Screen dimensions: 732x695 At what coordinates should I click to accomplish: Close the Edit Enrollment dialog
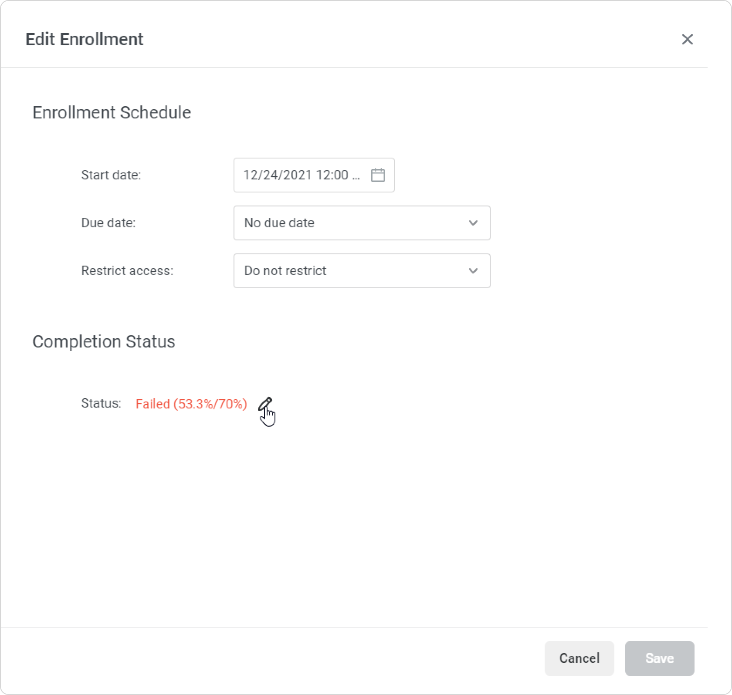point(687,39)
